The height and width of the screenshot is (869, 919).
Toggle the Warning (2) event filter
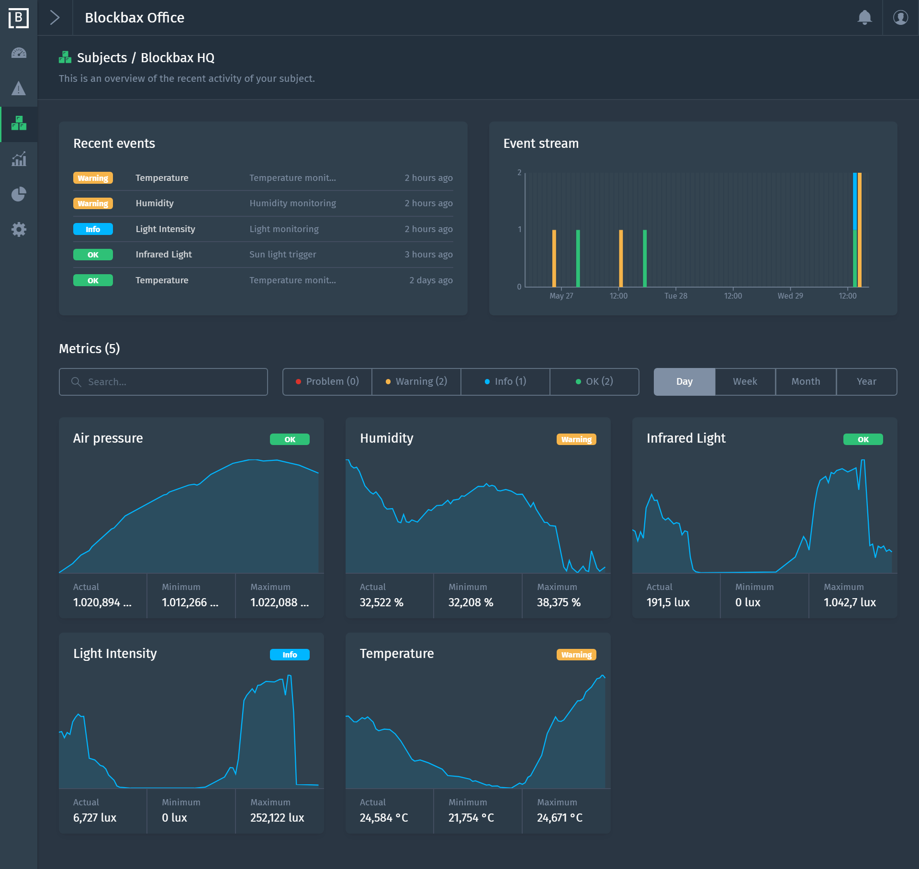tap(416, 381)
